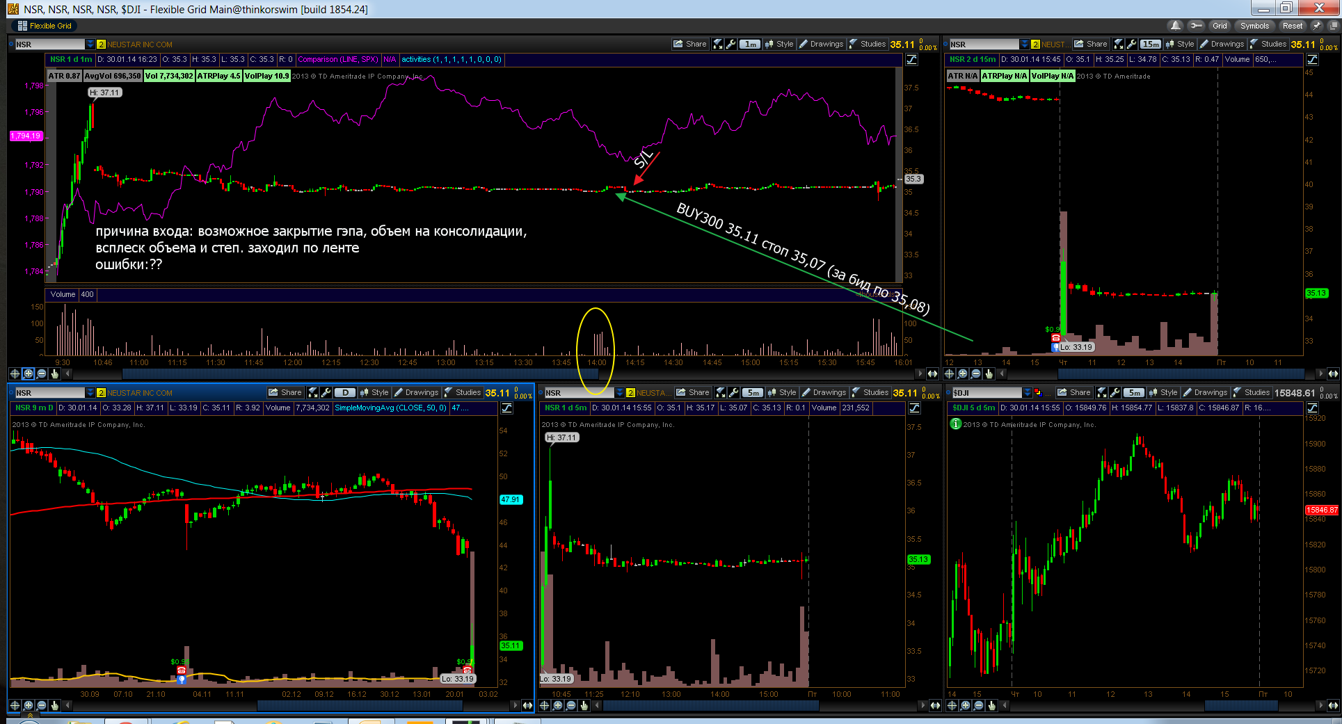
Task: Toggle the 1m chart link color indicator
Action: click(12, 44)
